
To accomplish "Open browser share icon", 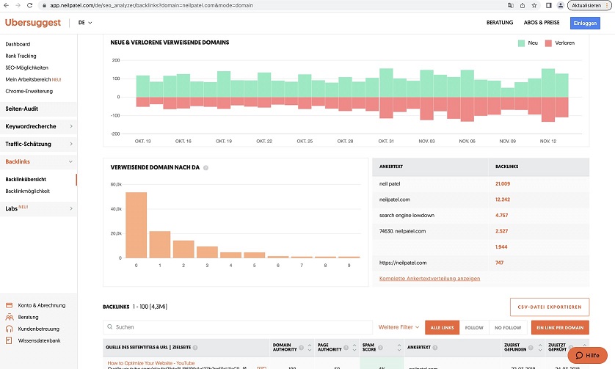I will [523, 5].
